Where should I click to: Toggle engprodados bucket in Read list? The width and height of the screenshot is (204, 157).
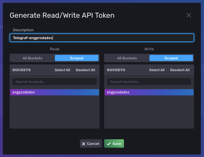tap(55, 92)
